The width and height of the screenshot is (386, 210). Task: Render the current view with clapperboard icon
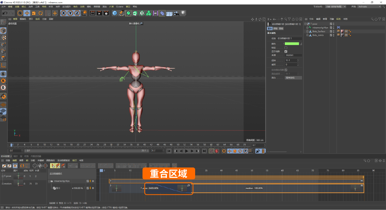click(x=93, y=13)
